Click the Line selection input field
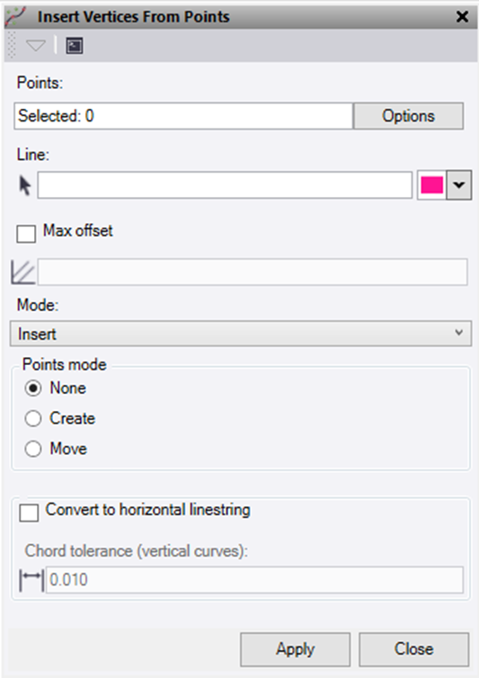This screenshot has width=479, height=678. pos(225,185)
